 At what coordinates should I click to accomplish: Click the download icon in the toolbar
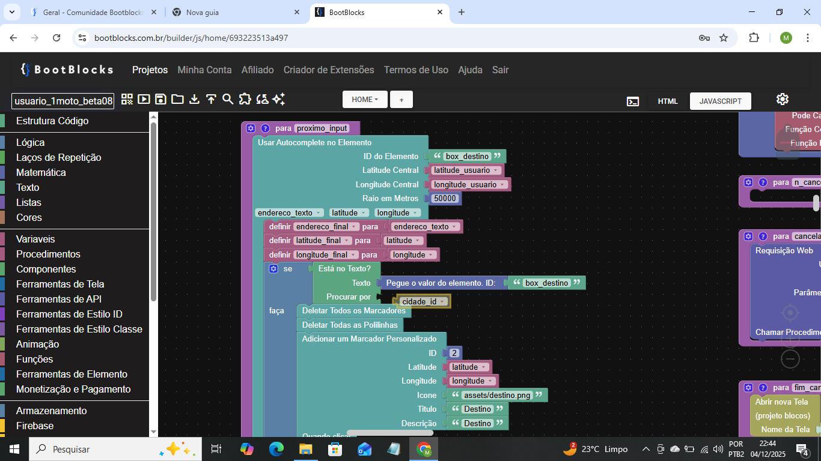[194, 100]
